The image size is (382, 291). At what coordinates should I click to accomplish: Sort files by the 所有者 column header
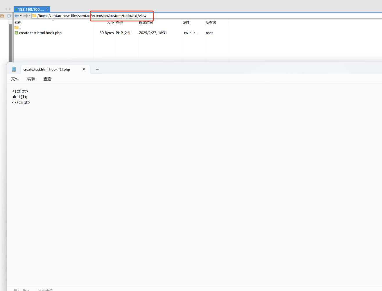[x=211, y=22]
